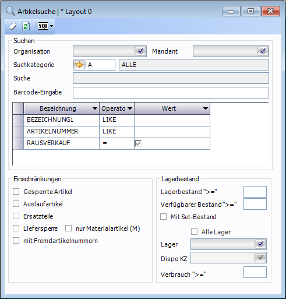Viewport: 286px width, 299px height.
Task: Open the Lager selection checkmark button
Action: 260,244
